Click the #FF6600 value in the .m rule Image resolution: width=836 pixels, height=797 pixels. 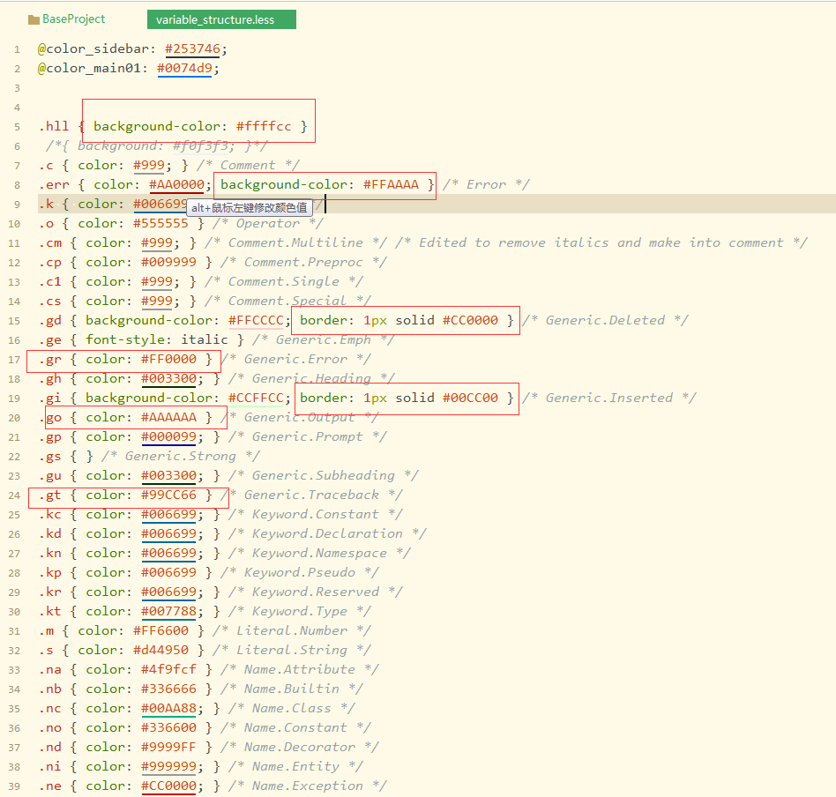coord(160,630)
